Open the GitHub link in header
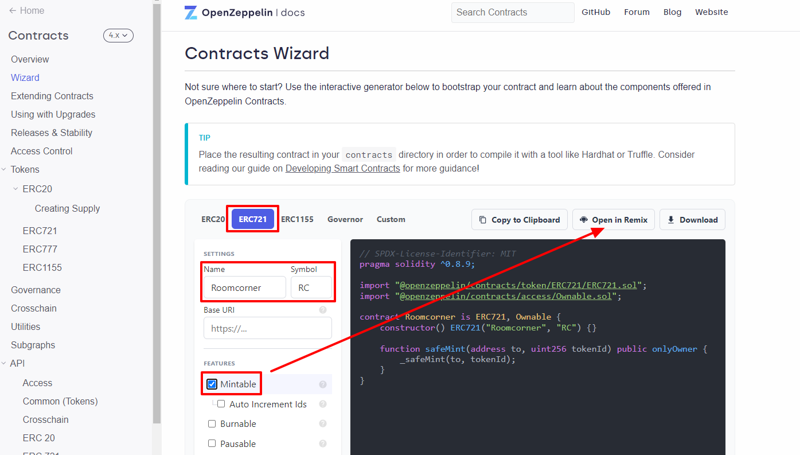800x455 pixels. point(596,12)
